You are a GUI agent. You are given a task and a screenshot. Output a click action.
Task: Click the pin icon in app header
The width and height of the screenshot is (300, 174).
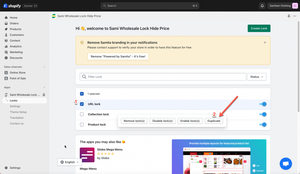[289, 16]
